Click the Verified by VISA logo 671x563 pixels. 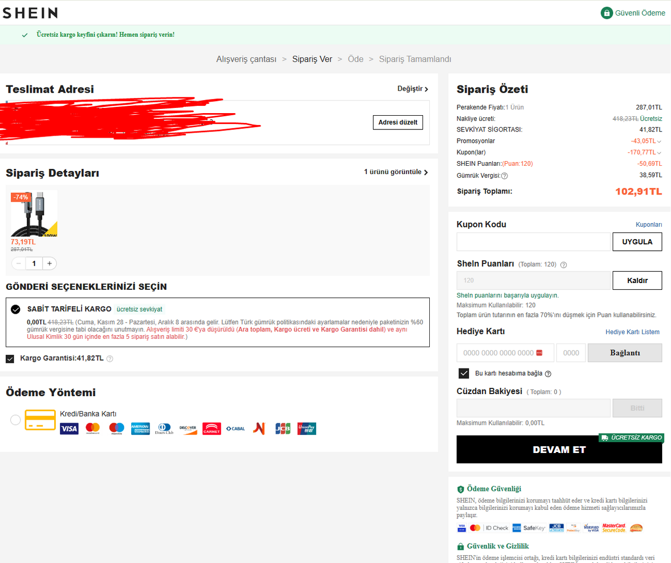[591, 528]
